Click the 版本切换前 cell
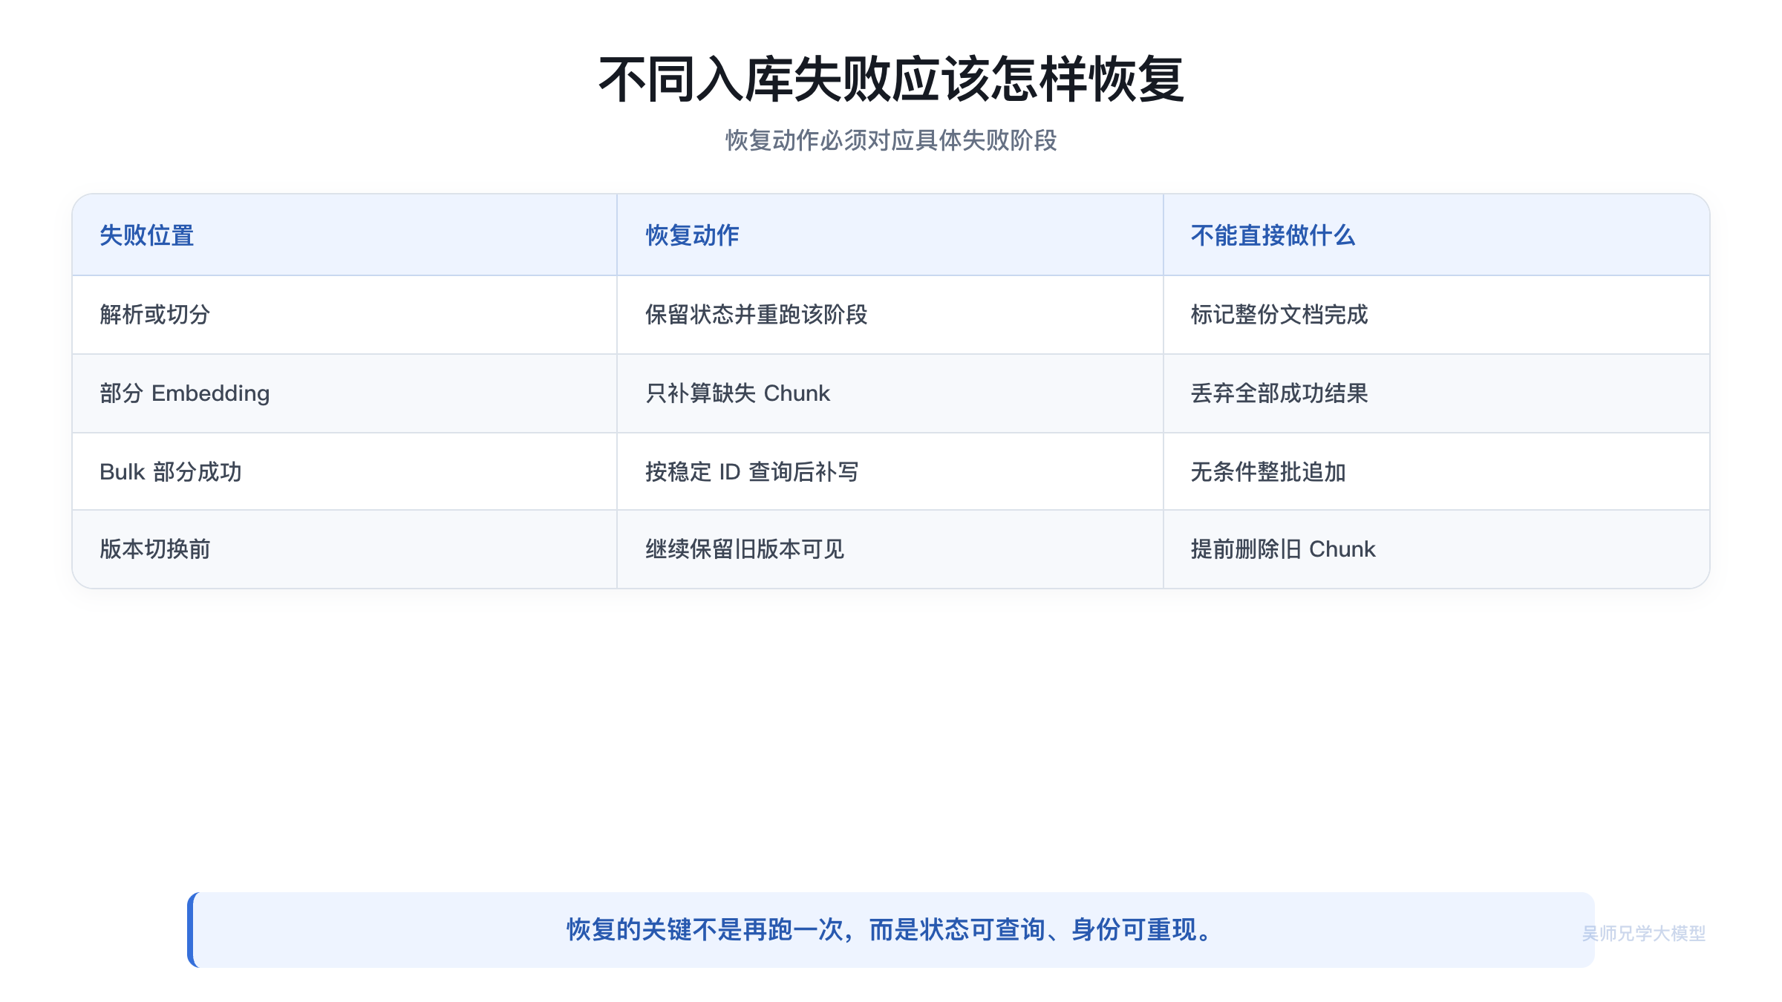 [345, 549]
